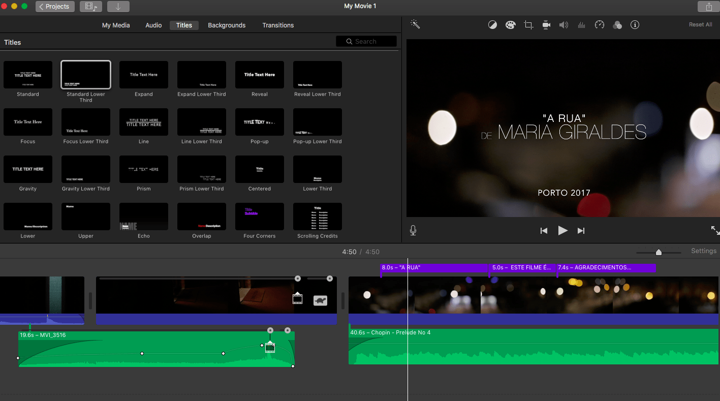Screen dimensions: 720x401
Task: Click the timeline zoom slider handle
Action: pos(659,252)
